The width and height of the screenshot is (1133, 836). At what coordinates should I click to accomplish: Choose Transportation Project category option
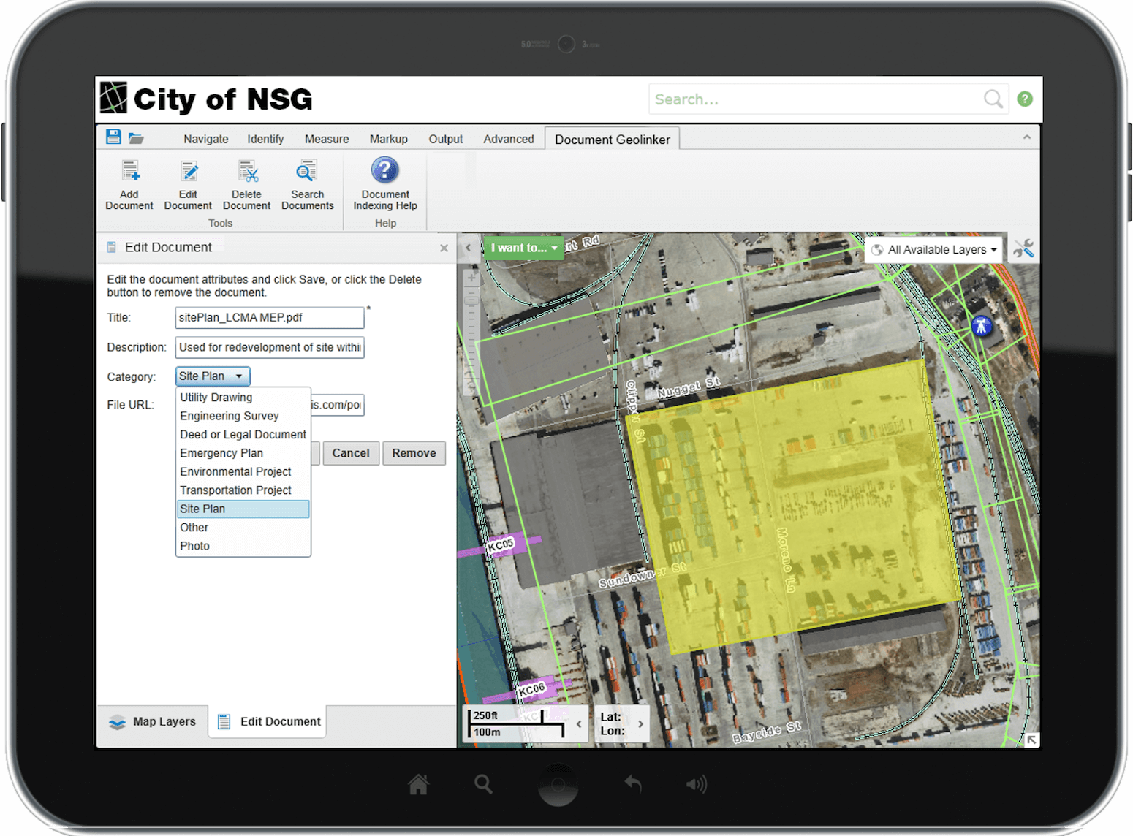[243, 490]
